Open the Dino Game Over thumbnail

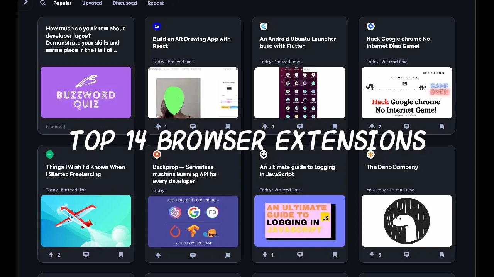point(407,93)
